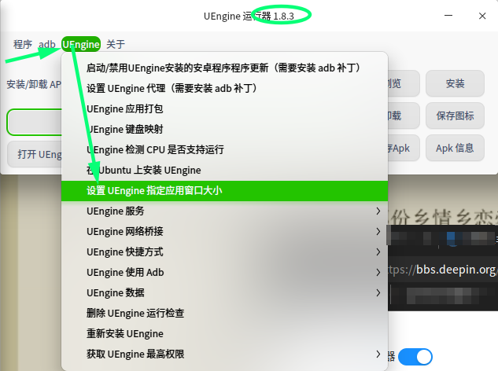This screenshot has width=498, height=371.
Task: Expand the UEngine 服务 submenu arrow
Action: click(378, 211)
